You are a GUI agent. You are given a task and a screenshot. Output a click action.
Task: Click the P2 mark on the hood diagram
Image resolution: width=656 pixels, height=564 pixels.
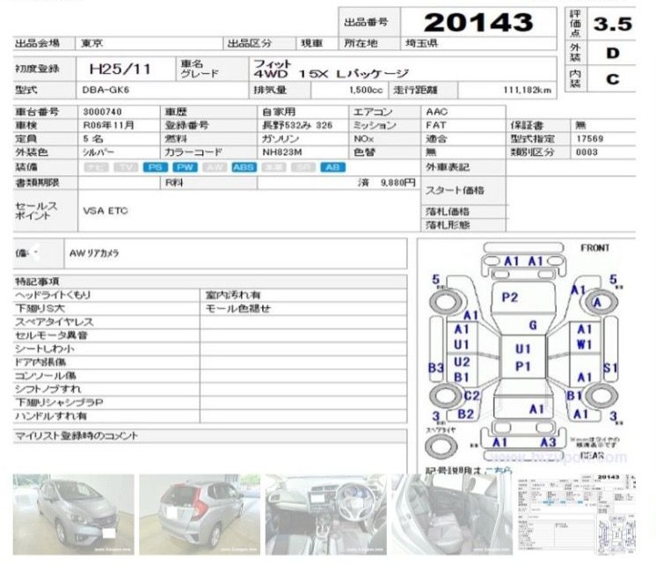click(510, 297)
